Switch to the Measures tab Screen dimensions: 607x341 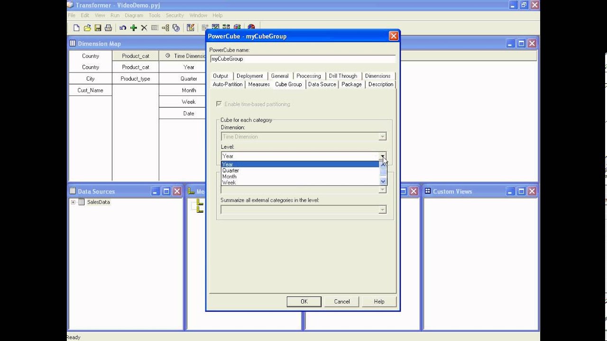click(x=259, y=84)
